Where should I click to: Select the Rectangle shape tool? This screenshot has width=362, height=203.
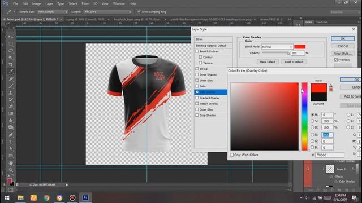click(11, 156)
